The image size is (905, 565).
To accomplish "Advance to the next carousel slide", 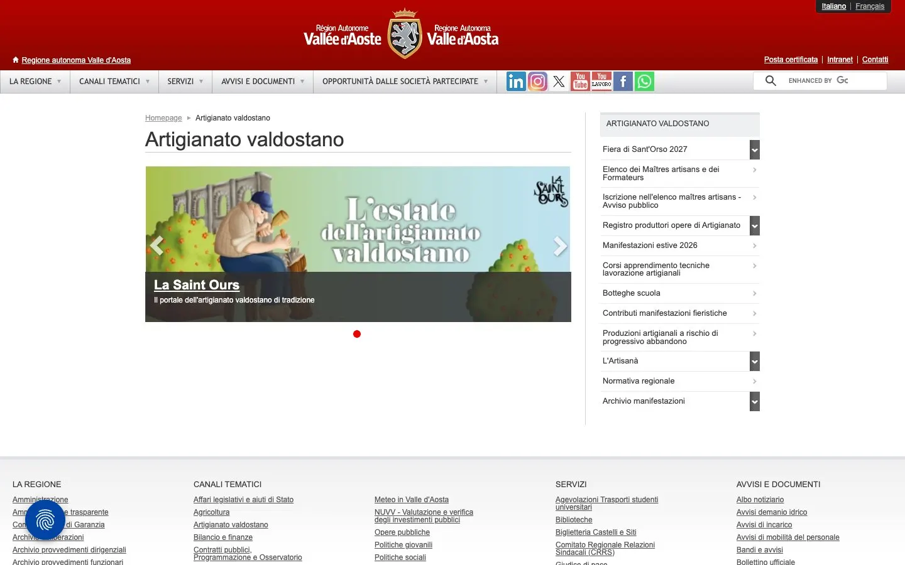I will [560, 245].
